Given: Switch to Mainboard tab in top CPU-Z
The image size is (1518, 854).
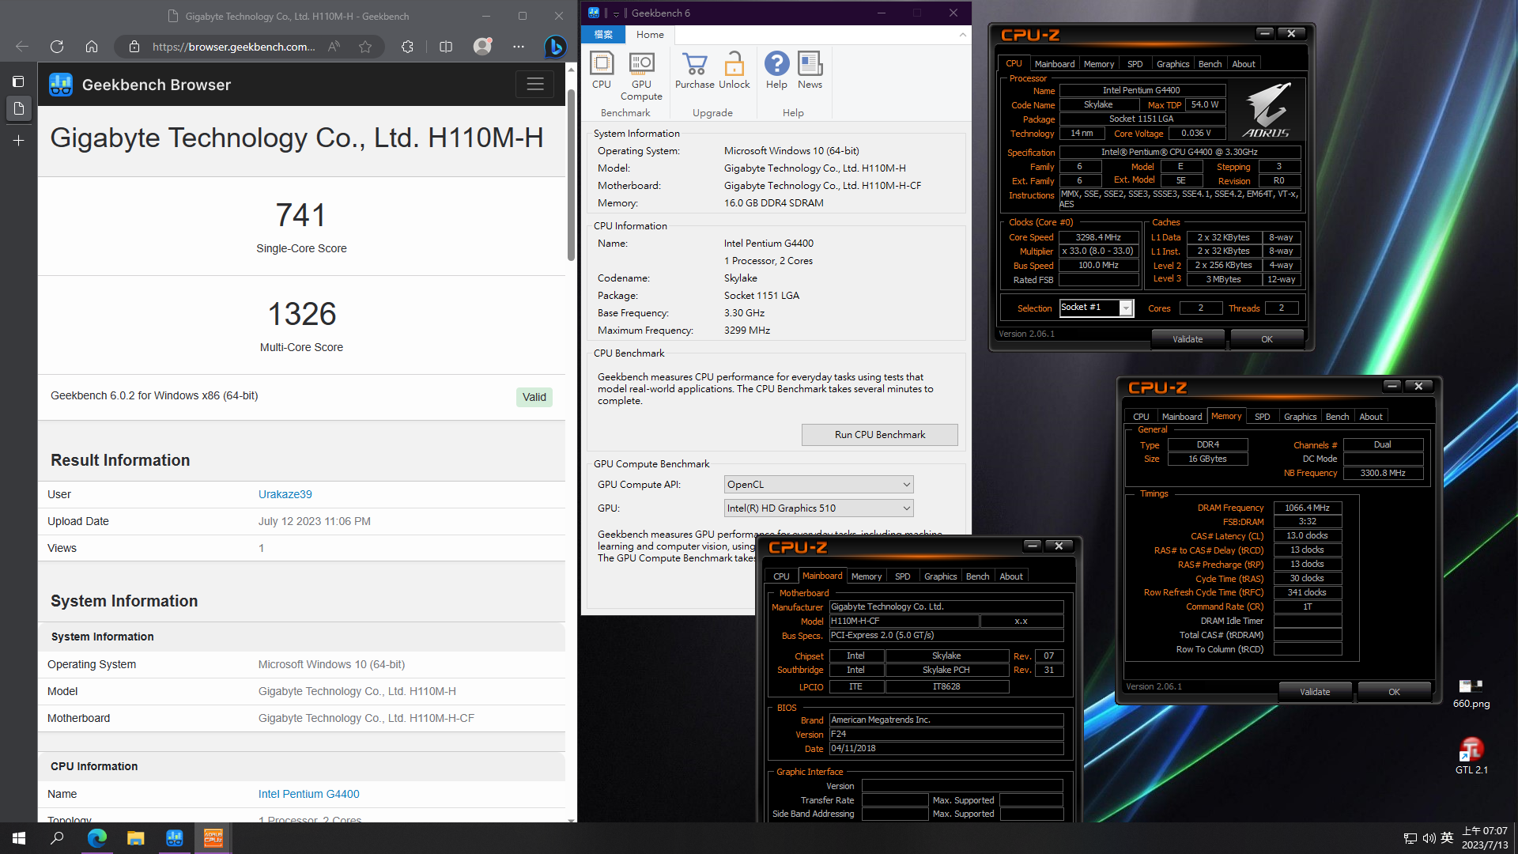Looking at the screenshot, I should click(x=1054, y=64).
